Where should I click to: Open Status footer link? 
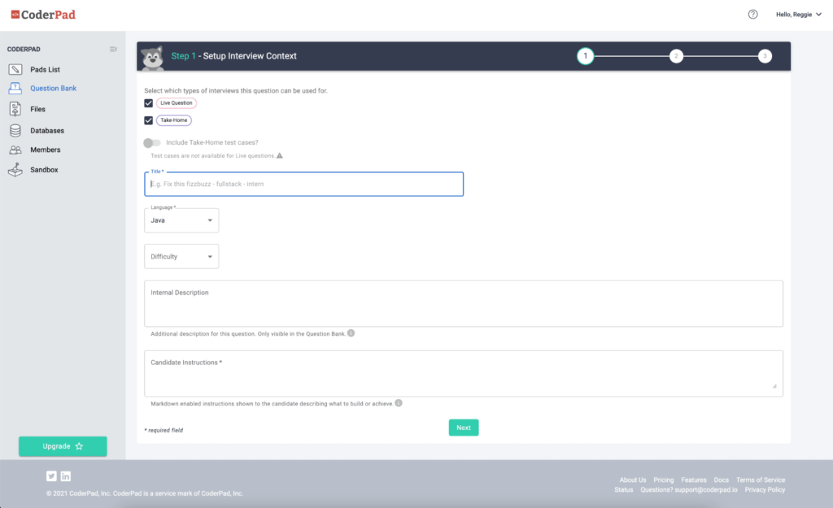tap(624, 489)
